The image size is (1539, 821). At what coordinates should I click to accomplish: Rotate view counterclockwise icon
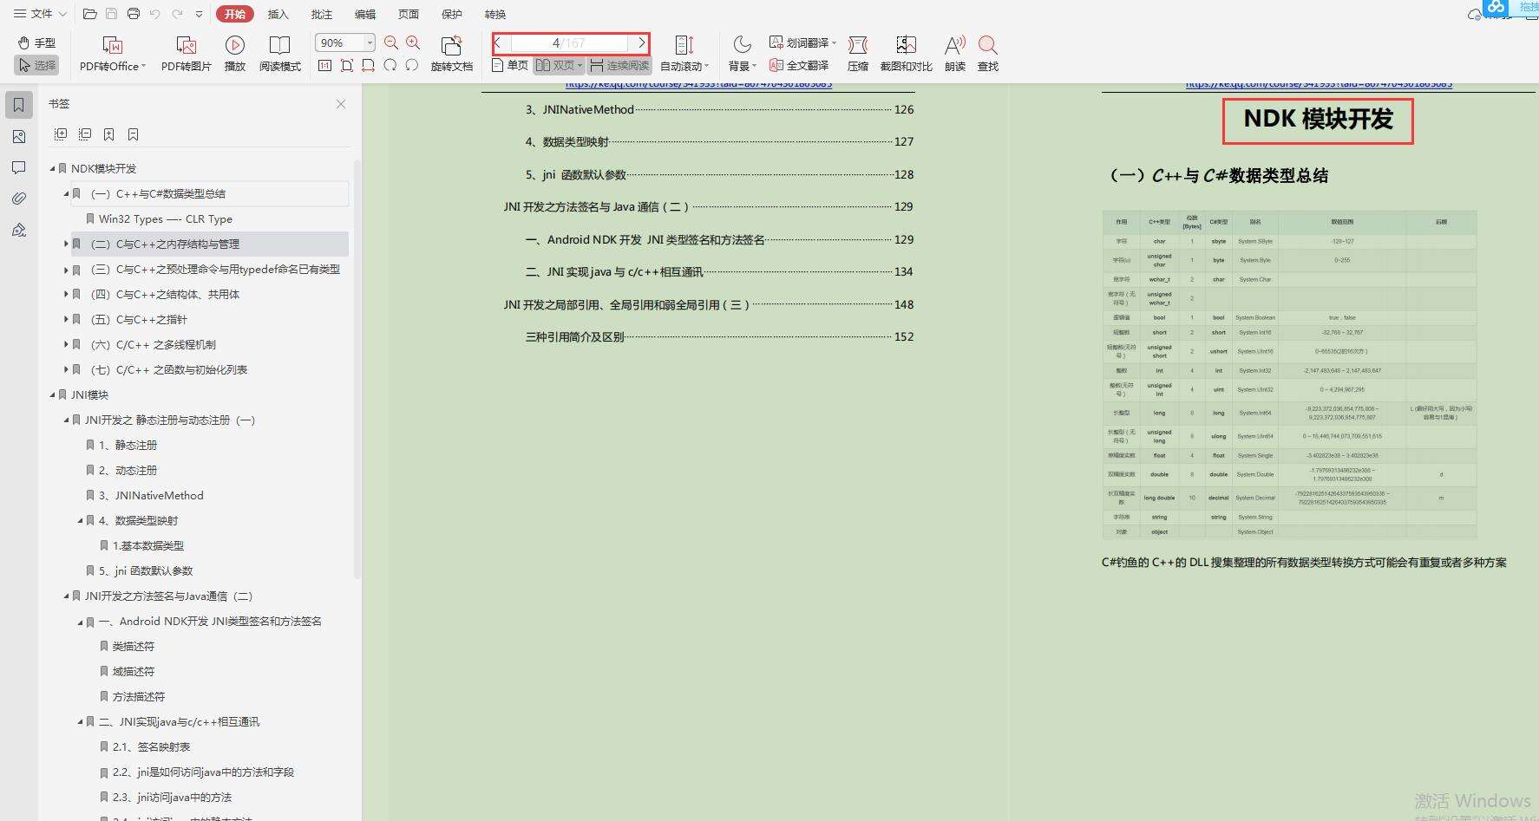point(412,65)
